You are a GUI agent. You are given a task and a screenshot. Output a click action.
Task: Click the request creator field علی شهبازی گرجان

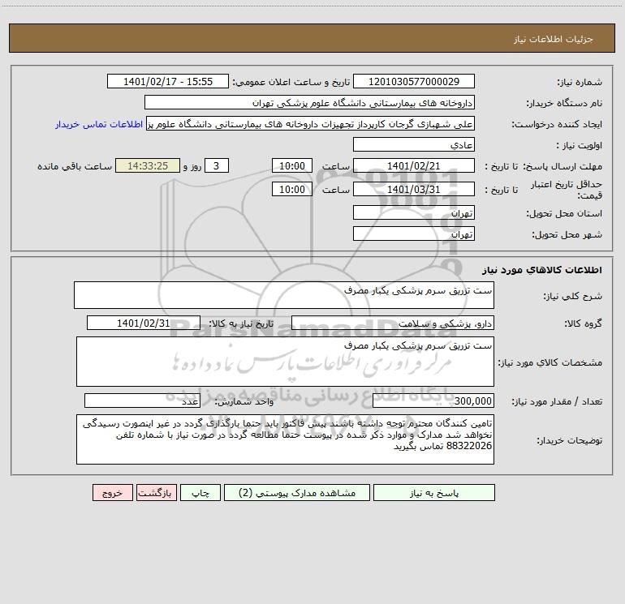click(311, 124)
